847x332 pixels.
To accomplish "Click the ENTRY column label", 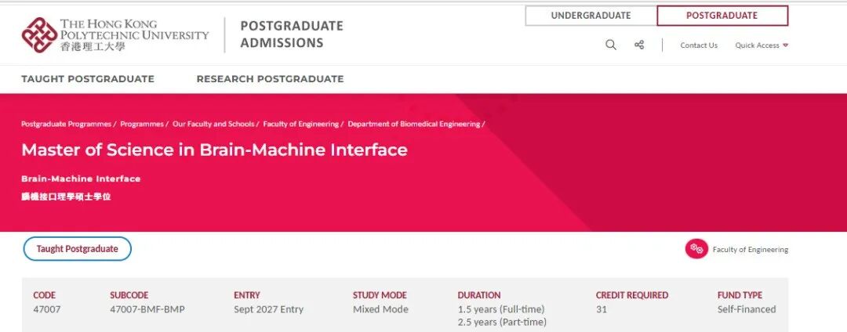I will (247, 295).
